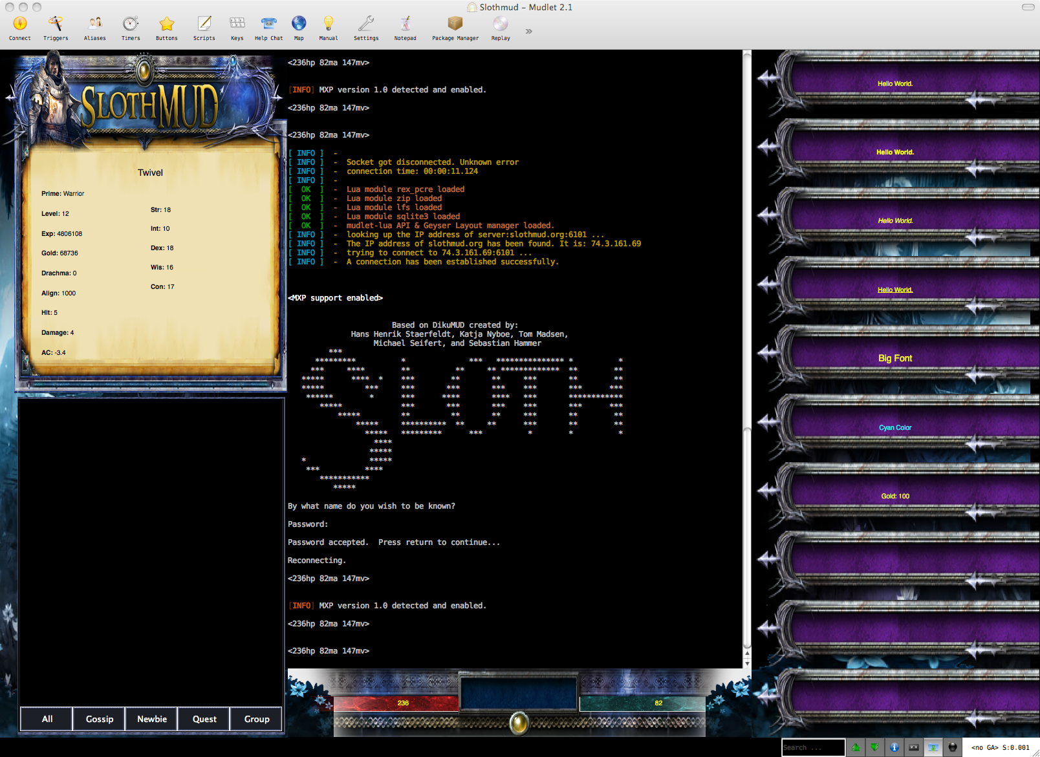Open the Package Manager
The image size is (1040, 757).
[455, 28]
